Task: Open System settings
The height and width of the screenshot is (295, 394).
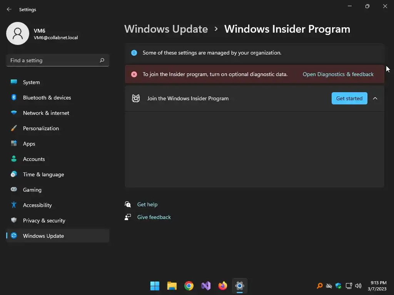Action: 58,82
